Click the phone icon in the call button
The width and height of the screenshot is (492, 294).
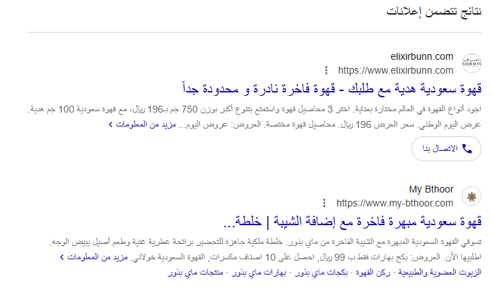[467, 149]
